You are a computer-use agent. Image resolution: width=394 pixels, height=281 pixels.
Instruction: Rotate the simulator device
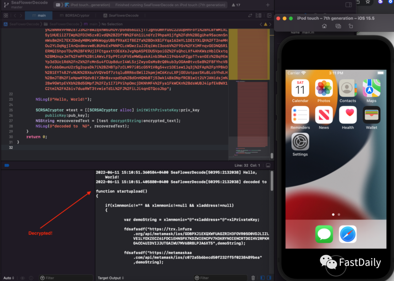pyautogui.click(x=351, y=26)
